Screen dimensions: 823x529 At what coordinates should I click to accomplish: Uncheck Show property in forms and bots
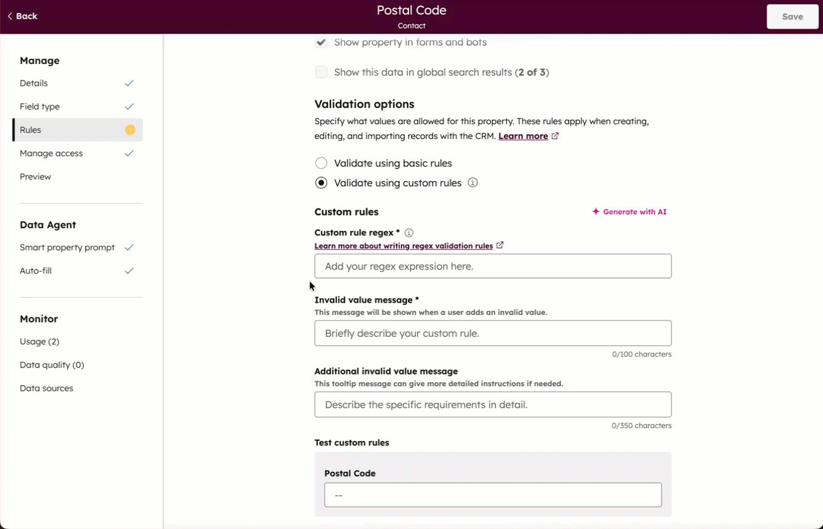click(321, 42)
